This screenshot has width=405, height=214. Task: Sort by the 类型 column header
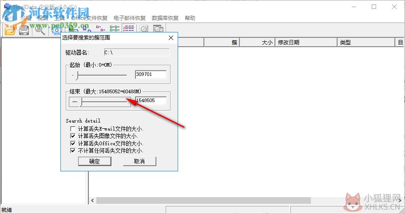point(366,43)
